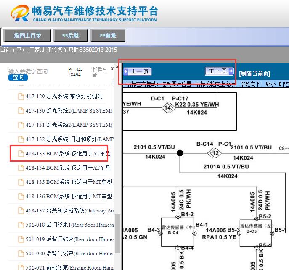This screenshot has height=270, width=289.
Task: Focus the 输入关键字查询 search field
Action: 28,71
